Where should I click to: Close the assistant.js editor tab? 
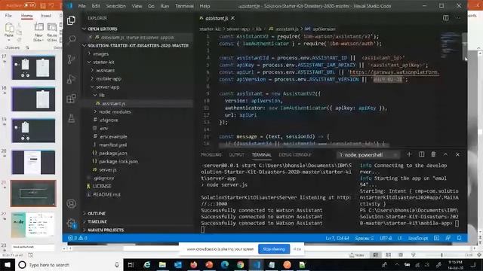pos(233,18)
